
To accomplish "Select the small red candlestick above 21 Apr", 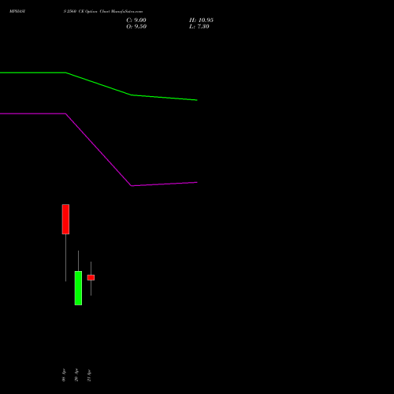I will (x=91, y=277).
